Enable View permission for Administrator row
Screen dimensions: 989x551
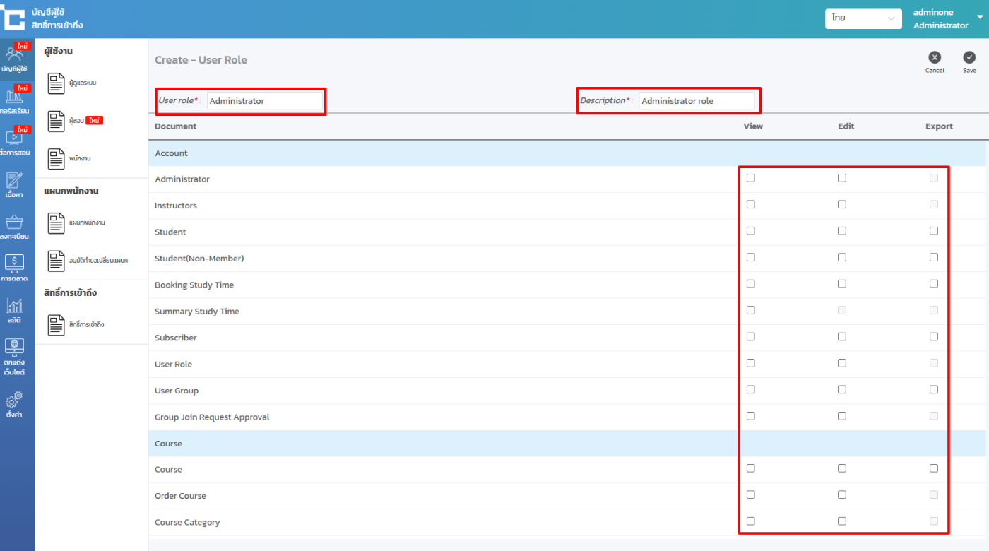pos(750,178)
